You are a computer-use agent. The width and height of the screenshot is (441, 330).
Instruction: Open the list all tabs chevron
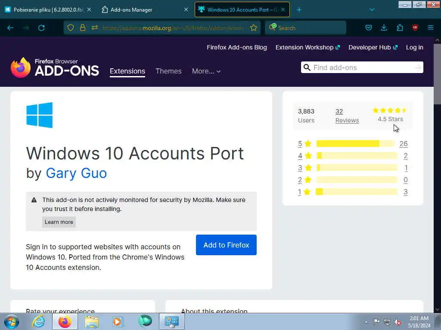point(372,9)
